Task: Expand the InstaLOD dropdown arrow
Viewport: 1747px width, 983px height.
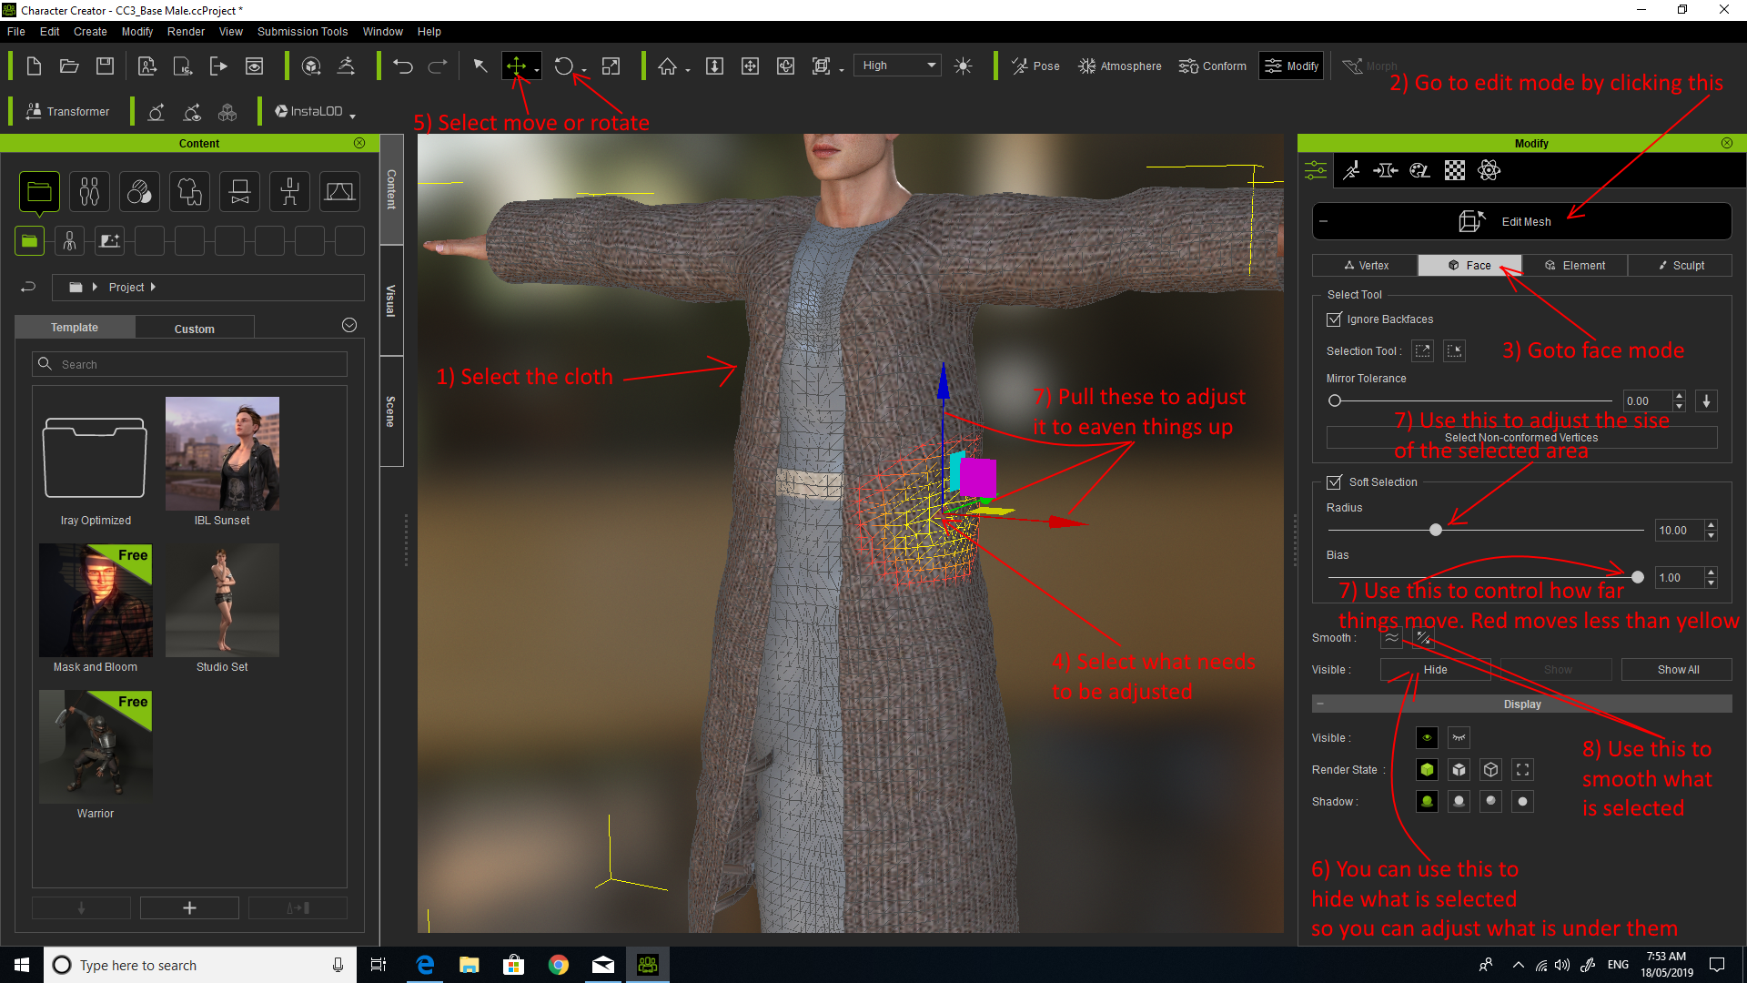Action: tap(352, 116)
